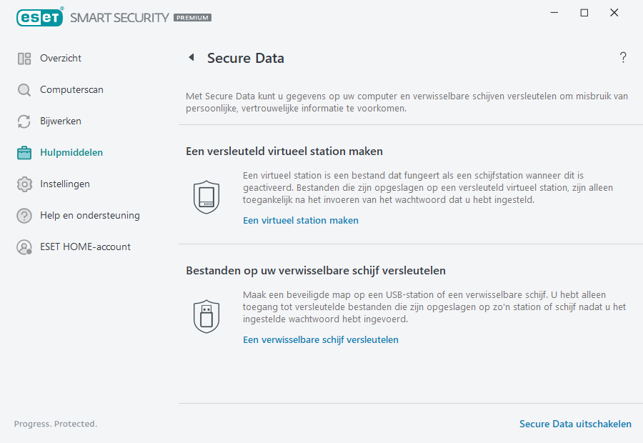Click the removable drive shield icon
The image size is (643, 443).
tap(206, 316)
